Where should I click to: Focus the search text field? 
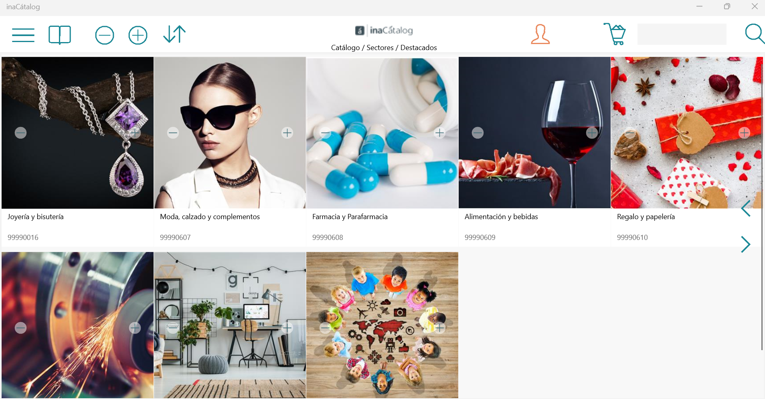[x=682, y=34]
